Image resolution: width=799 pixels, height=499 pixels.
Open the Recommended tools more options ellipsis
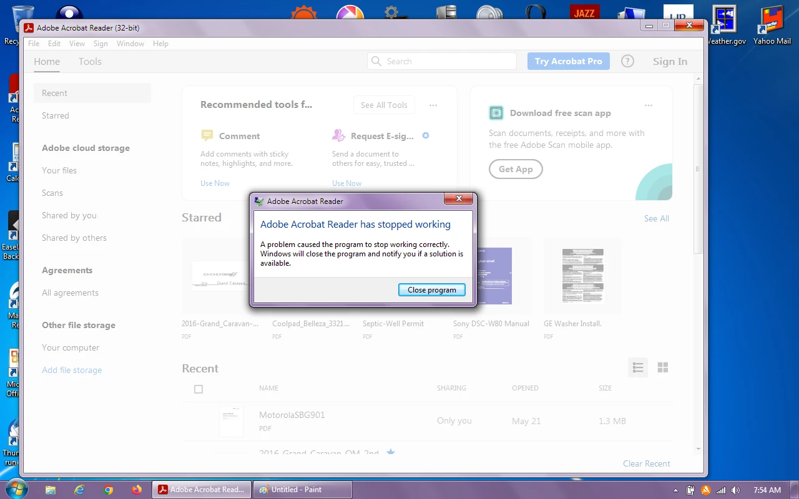pos(433,105)
